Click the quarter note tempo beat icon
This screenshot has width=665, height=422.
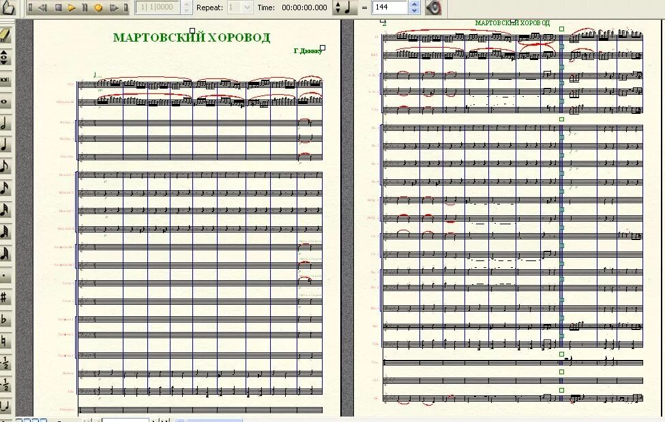[349, 7]
